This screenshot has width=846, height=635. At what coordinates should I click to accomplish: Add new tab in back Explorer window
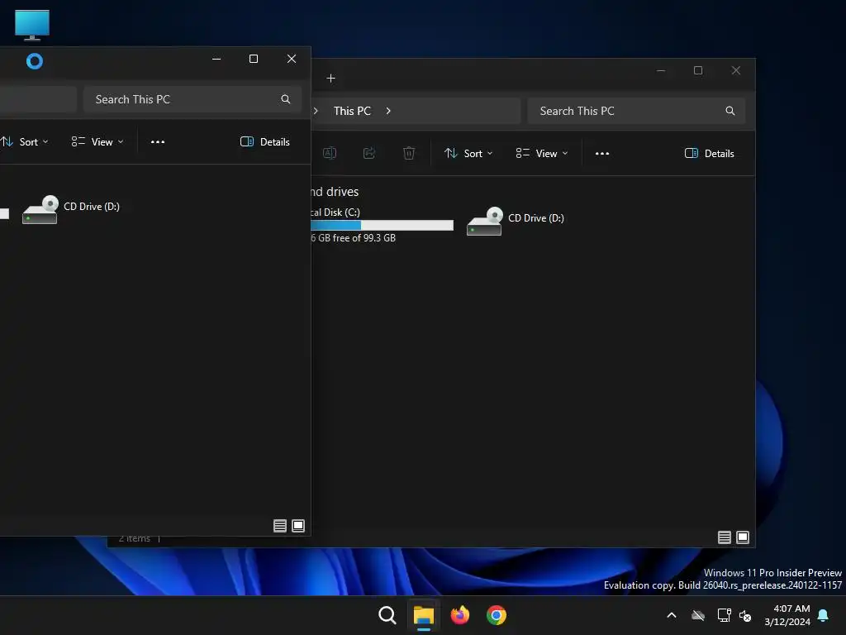[330, 79]
